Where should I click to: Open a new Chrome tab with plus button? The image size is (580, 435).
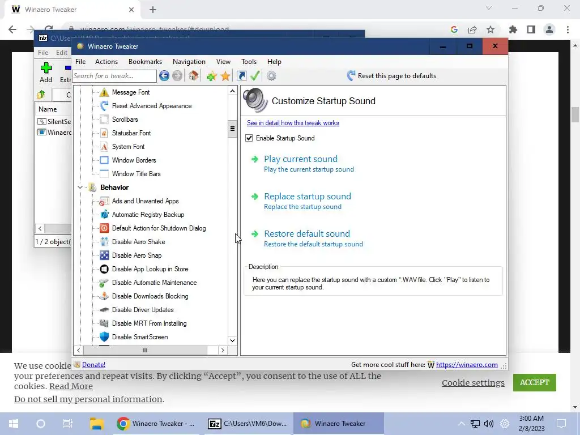click(x=153, y=10)
